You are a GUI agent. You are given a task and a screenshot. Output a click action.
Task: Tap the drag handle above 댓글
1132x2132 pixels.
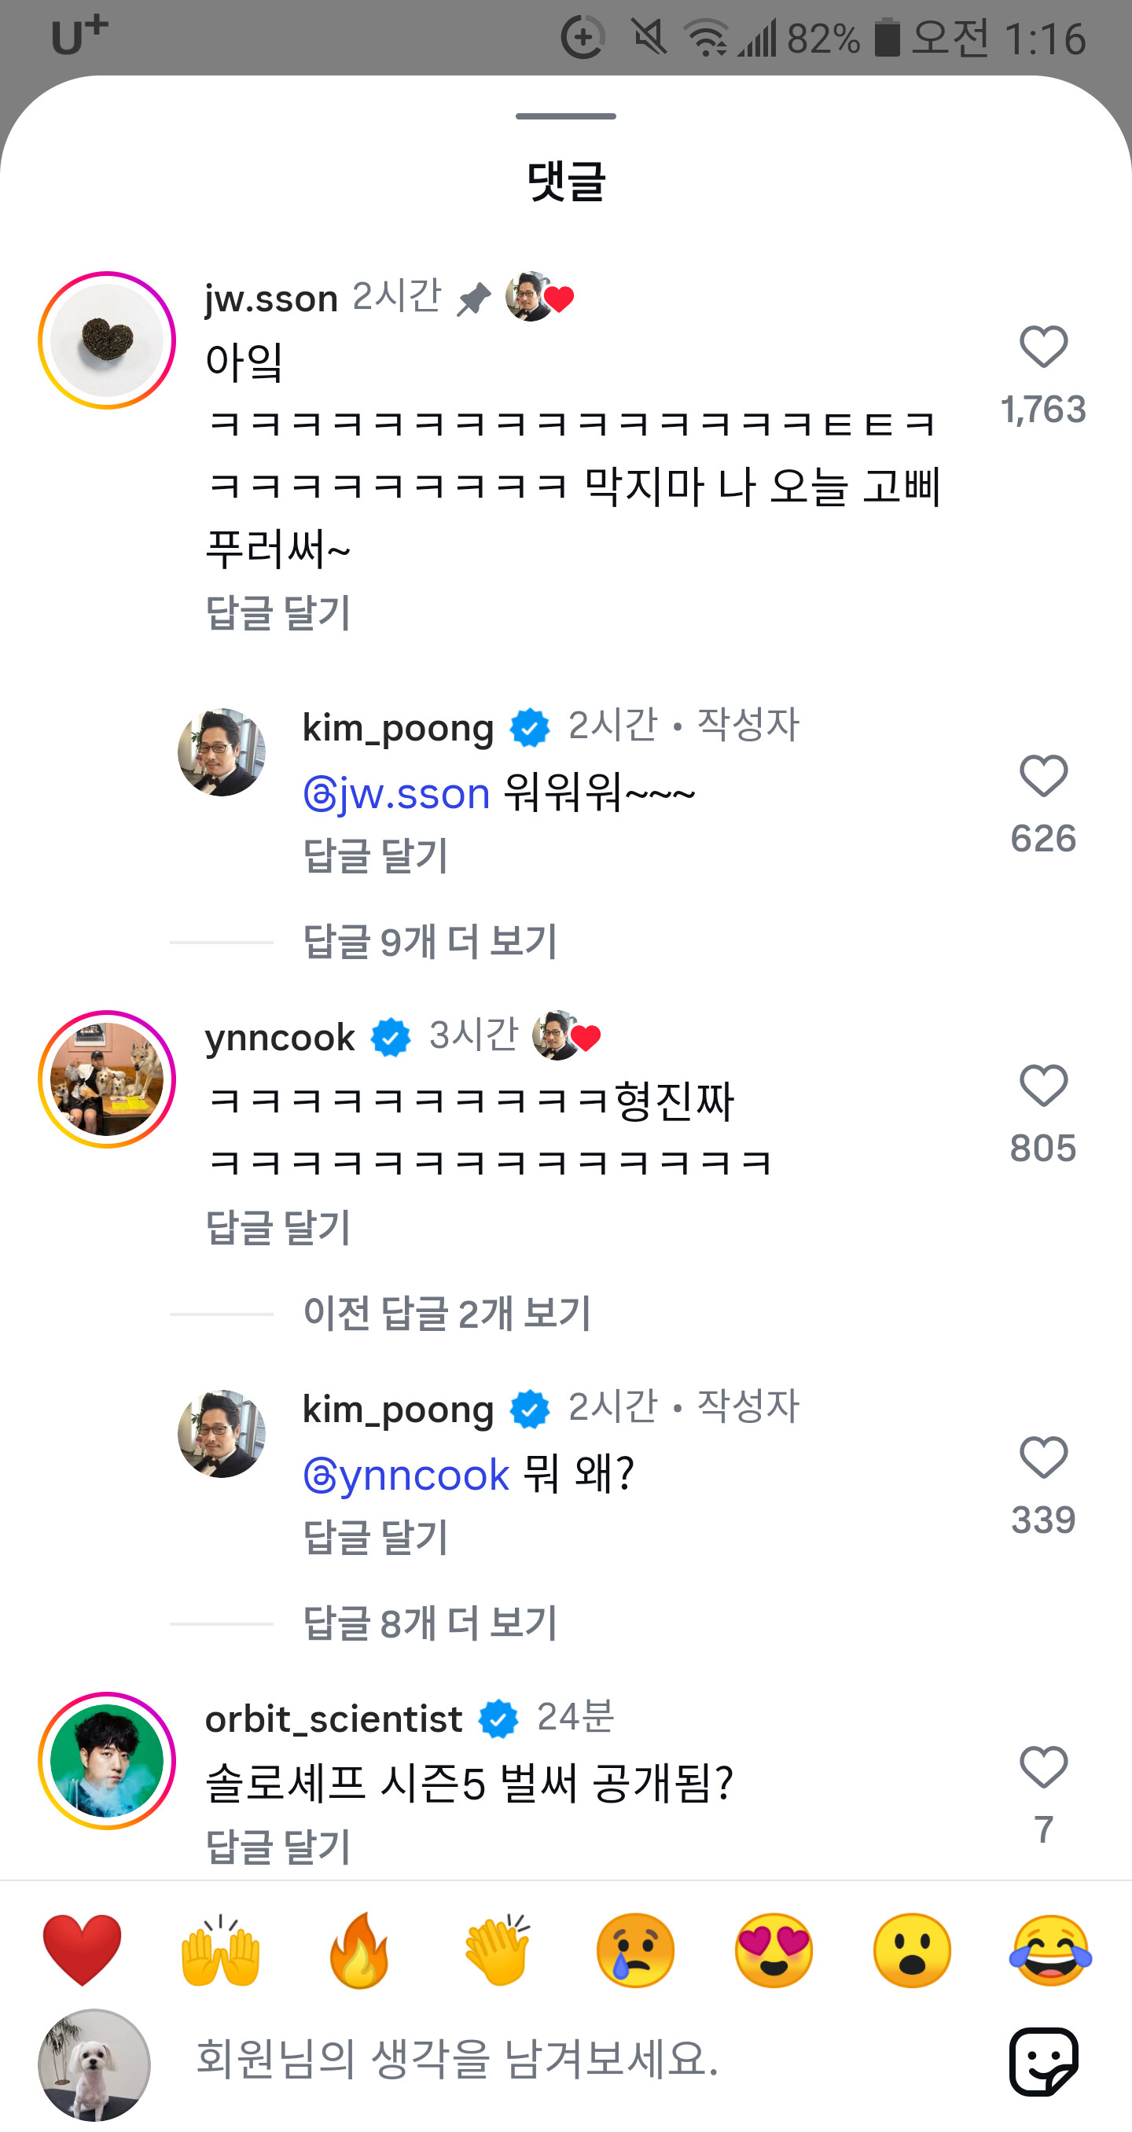pos(566,116)
